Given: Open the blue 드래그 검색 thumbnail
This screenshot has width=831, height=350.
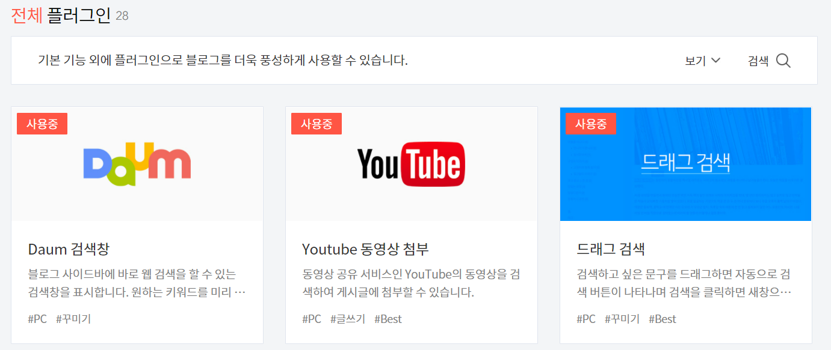Looking at the screenshot, I should 685,164.
